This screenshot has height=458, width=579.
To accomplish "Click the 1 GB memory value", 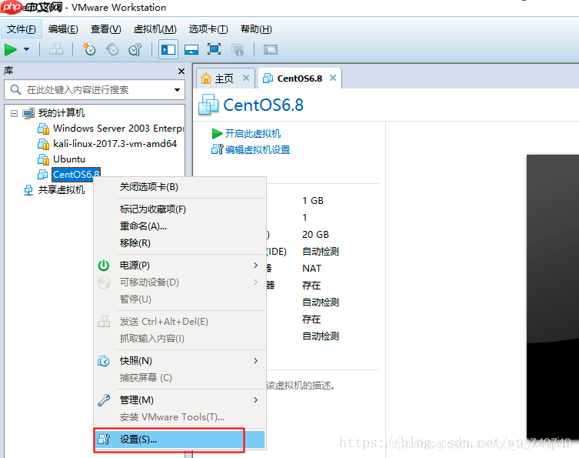I will [x=313, y=201].
